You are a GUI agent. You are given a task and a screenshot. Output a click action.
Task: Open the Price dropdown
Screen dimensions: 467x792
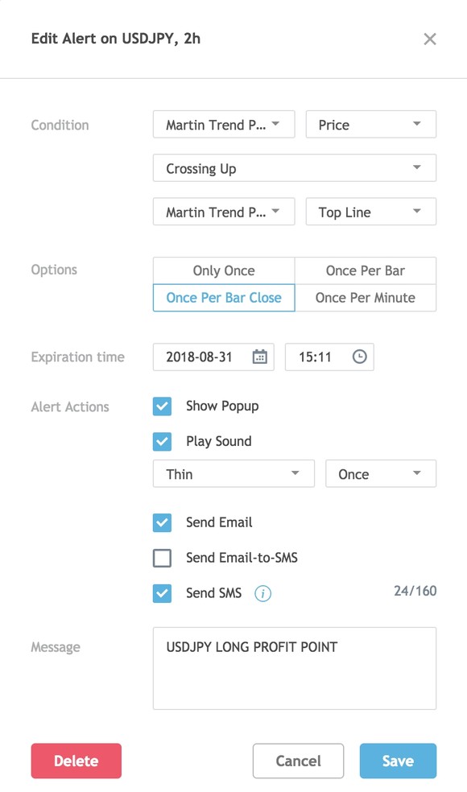click(371, 124)
